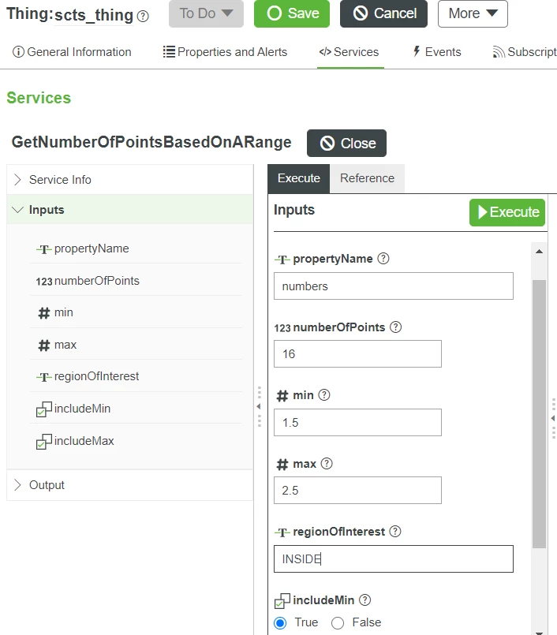Open the Subscriptions tab
The width and height of the screenshot is (557, 635).
525,52
